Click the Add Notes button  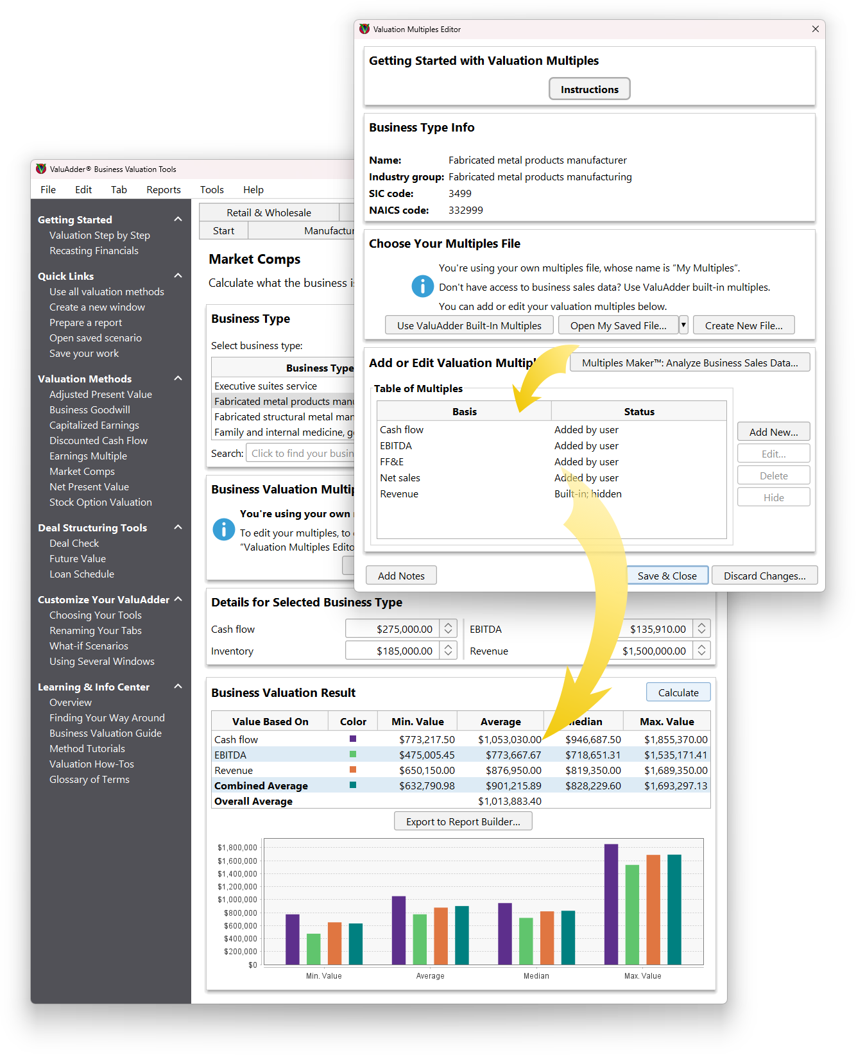point(401,576)
